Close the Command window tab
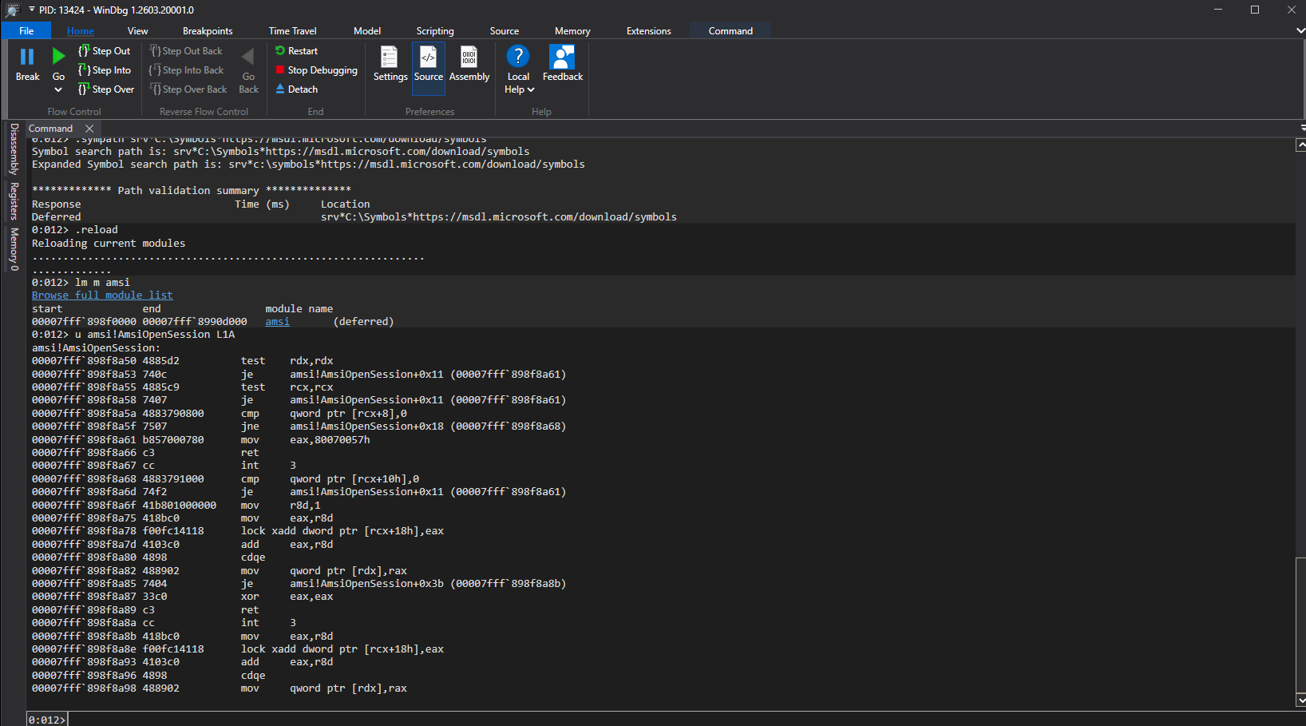This screenshot has width=1306, height=726. 89,129
